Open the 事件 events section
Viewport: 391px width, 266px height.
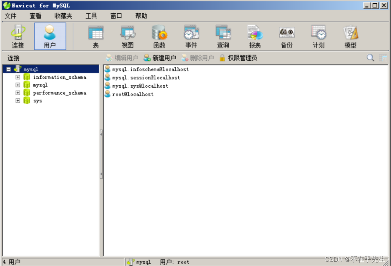click(191, 36)
